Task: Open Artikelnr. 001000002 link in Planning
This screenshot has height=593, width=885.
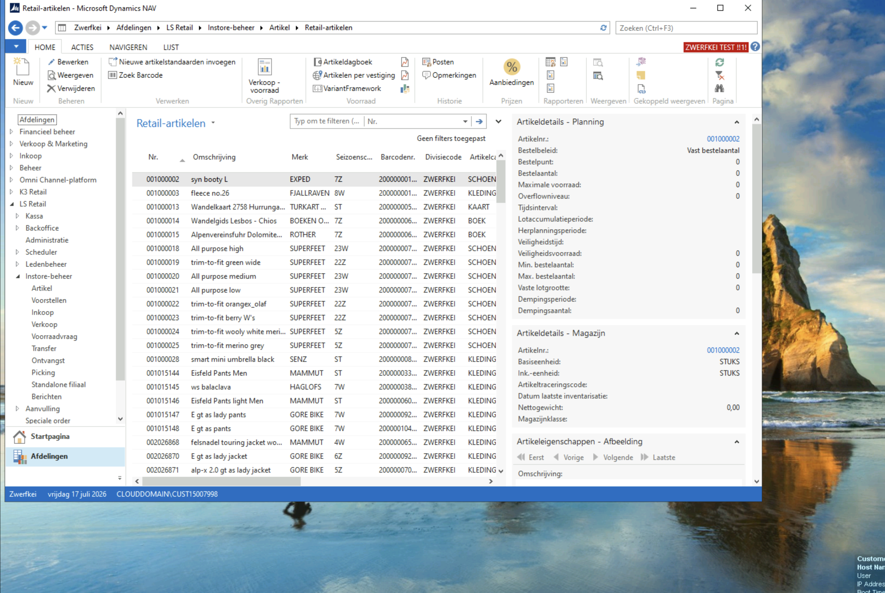Action: click(723, 139)
